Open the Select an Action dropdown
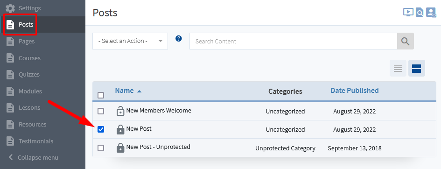This screenshot has width=441, height=169. click(x=130, y=41)
